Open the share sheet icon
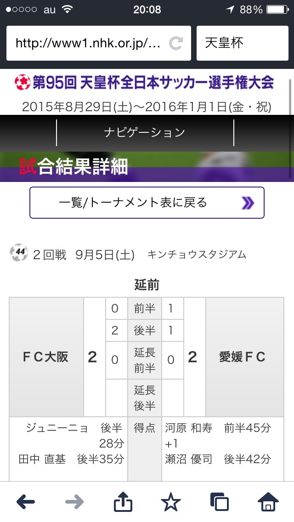 123,502
